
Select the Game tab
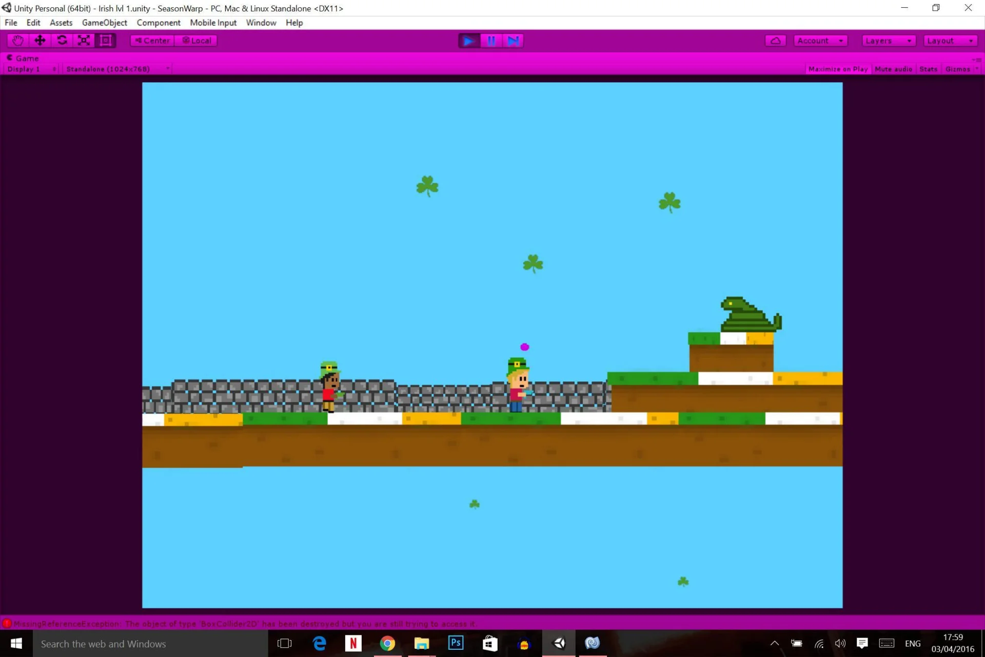tap(23, 58)
